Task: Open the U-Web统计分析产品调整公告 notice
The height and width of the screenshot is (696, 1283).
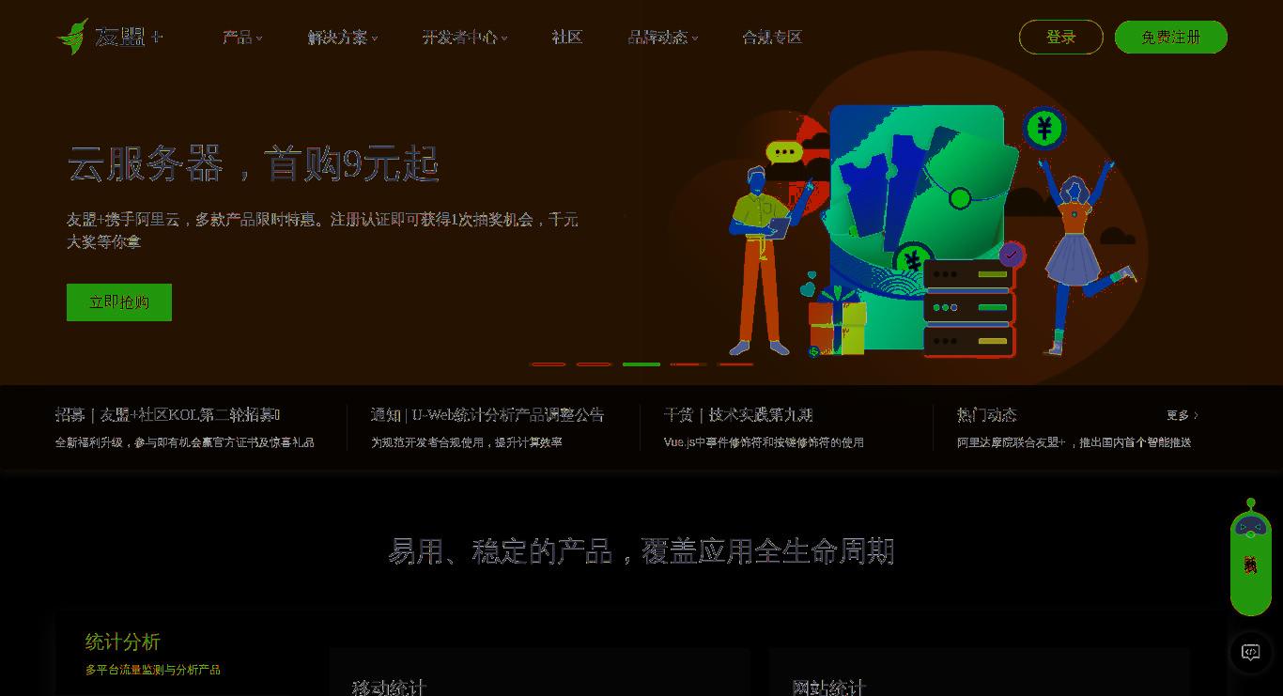Action: [x=487, y=415]
